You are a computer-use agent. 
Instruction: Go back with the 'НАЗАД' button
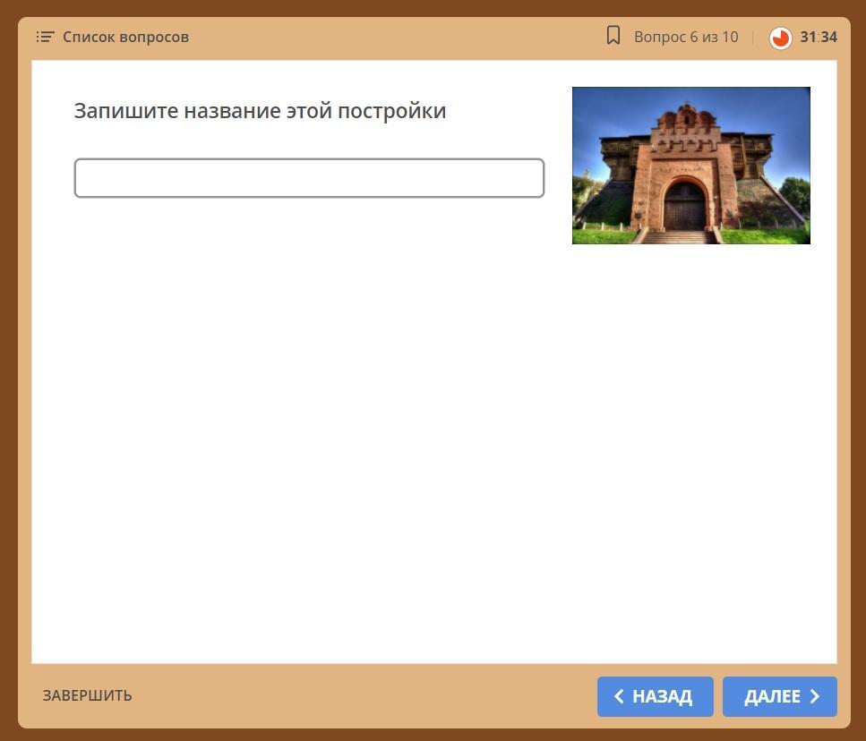tap(655, 696)
